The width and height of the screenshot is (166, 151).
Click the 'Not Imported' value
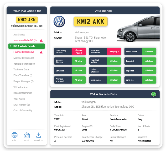144,141
